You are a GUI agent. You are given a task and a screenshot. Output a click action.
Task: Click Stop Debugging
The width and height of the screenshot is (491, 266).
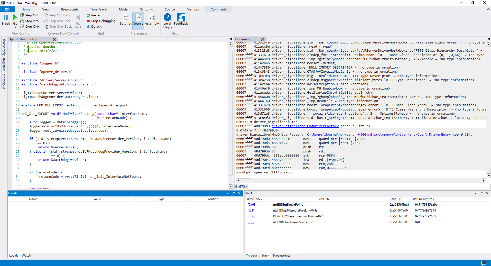101,21
